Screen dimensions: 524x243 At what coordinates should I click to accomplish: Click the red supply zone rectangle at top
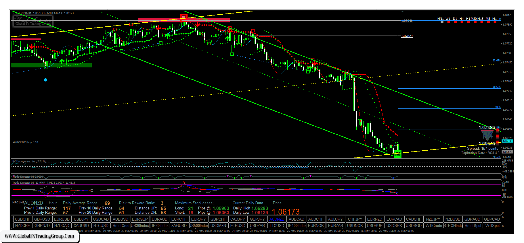tap(183, 20)
